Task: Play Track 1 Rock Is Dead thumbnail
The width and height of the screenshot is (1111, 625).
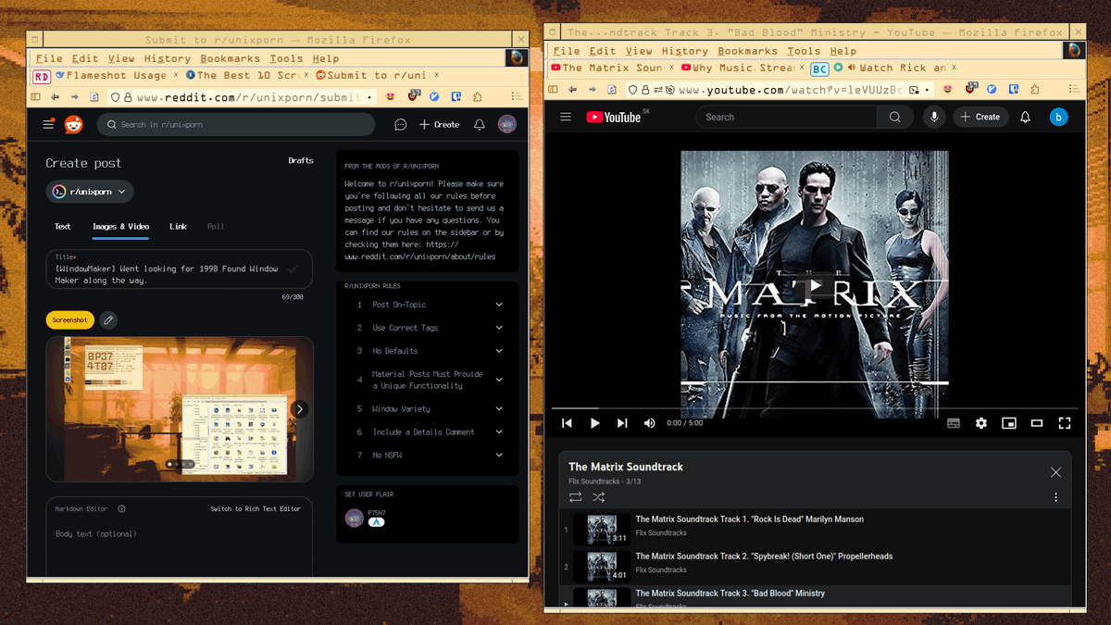Action: pos(602,530)
